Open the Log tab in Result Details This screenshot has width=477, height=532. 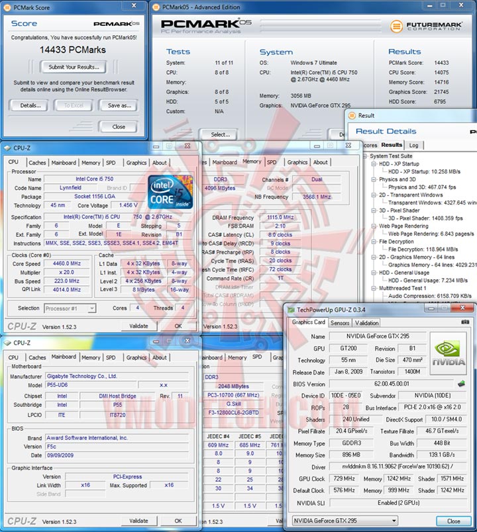413,145
